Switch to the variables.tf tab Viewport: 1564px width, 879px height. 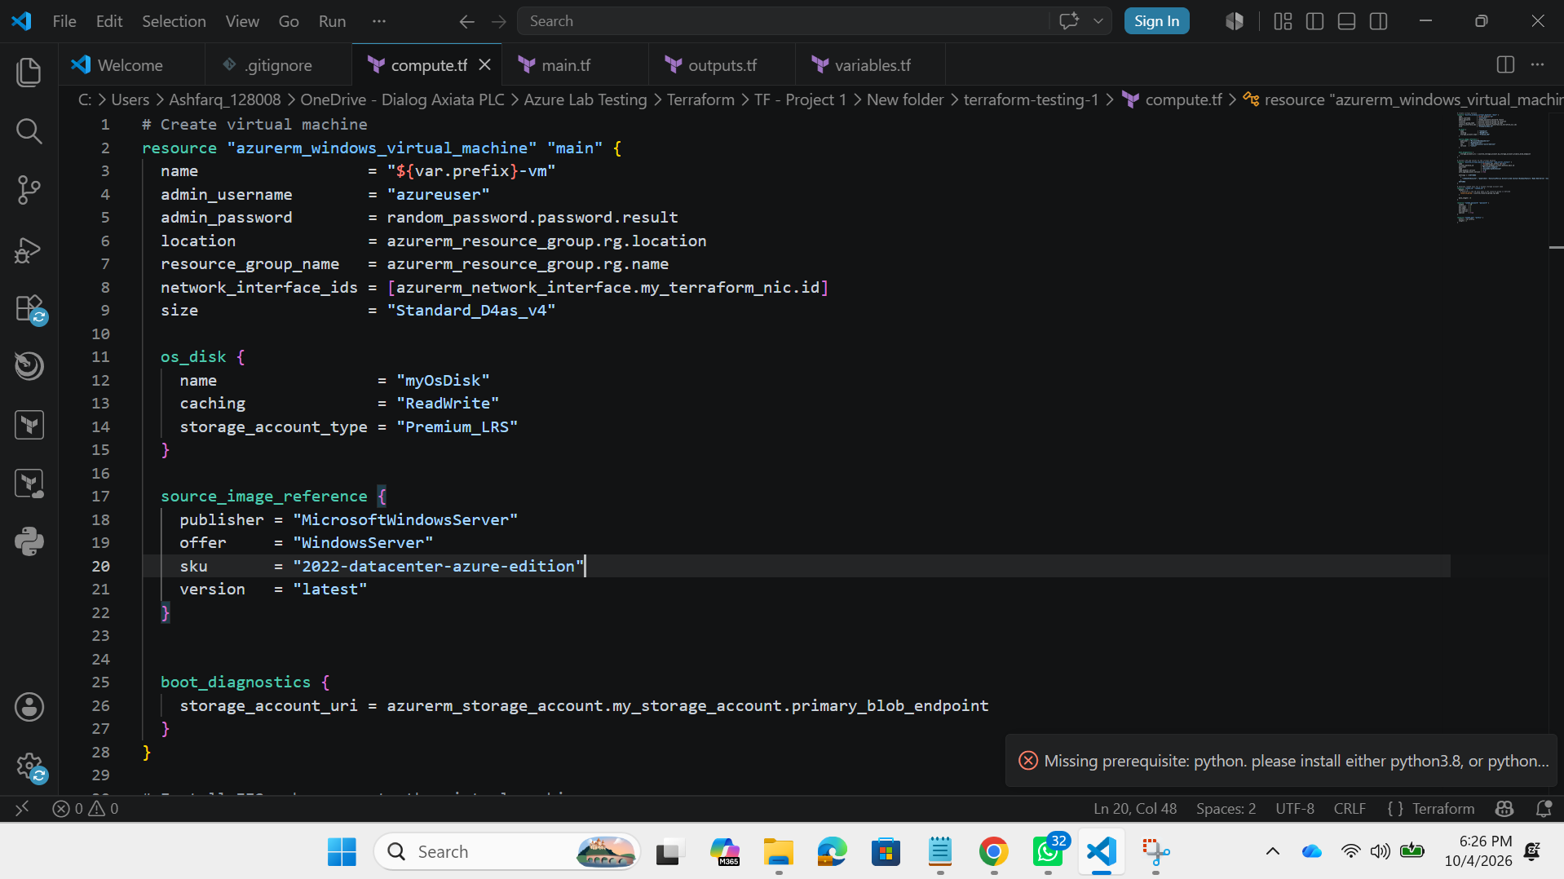tap(872, 64)
